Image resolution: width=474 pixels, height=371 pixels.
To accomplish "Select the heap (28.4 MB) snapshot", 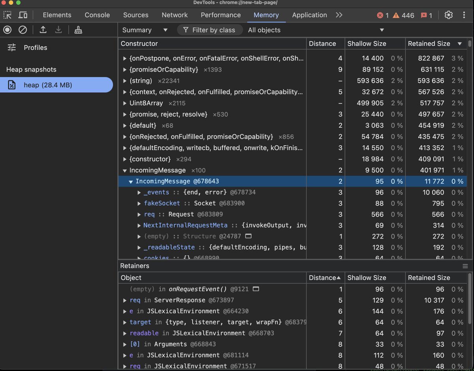I will [56, 85].
